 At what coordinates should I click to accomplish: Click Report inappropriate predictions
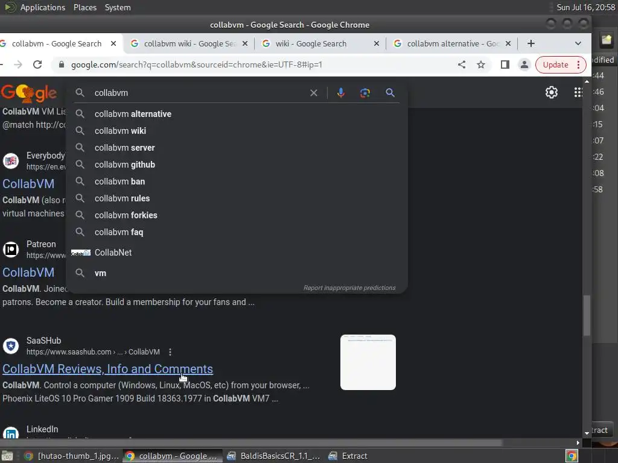(x=349, y=288)
